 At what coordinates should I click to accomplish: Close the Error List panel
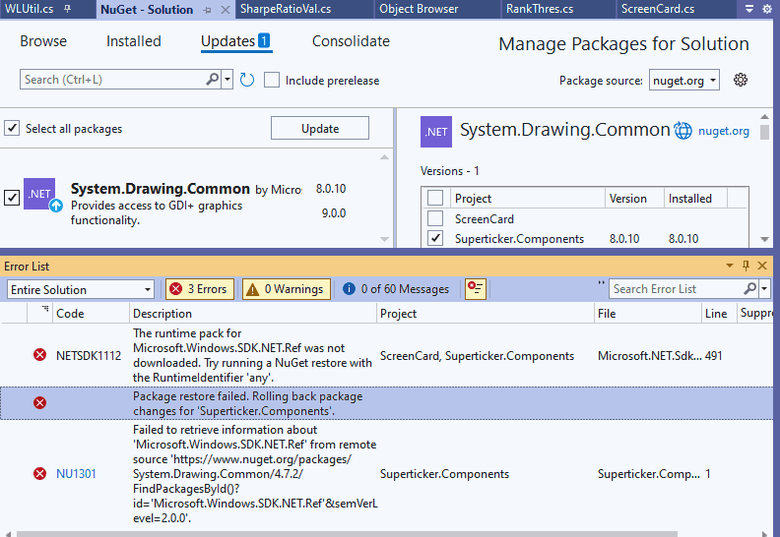[x=763, y=266]
